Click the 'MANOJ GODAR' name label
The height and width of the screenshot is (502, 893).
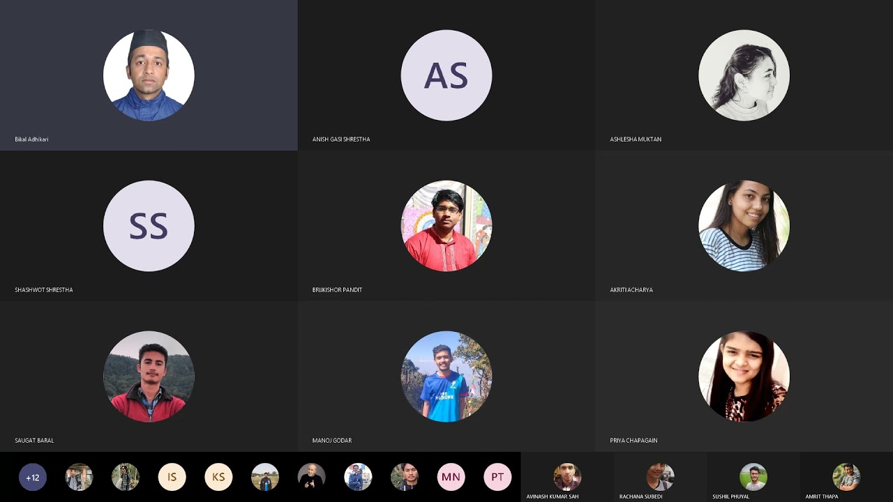tap(332, 441)
